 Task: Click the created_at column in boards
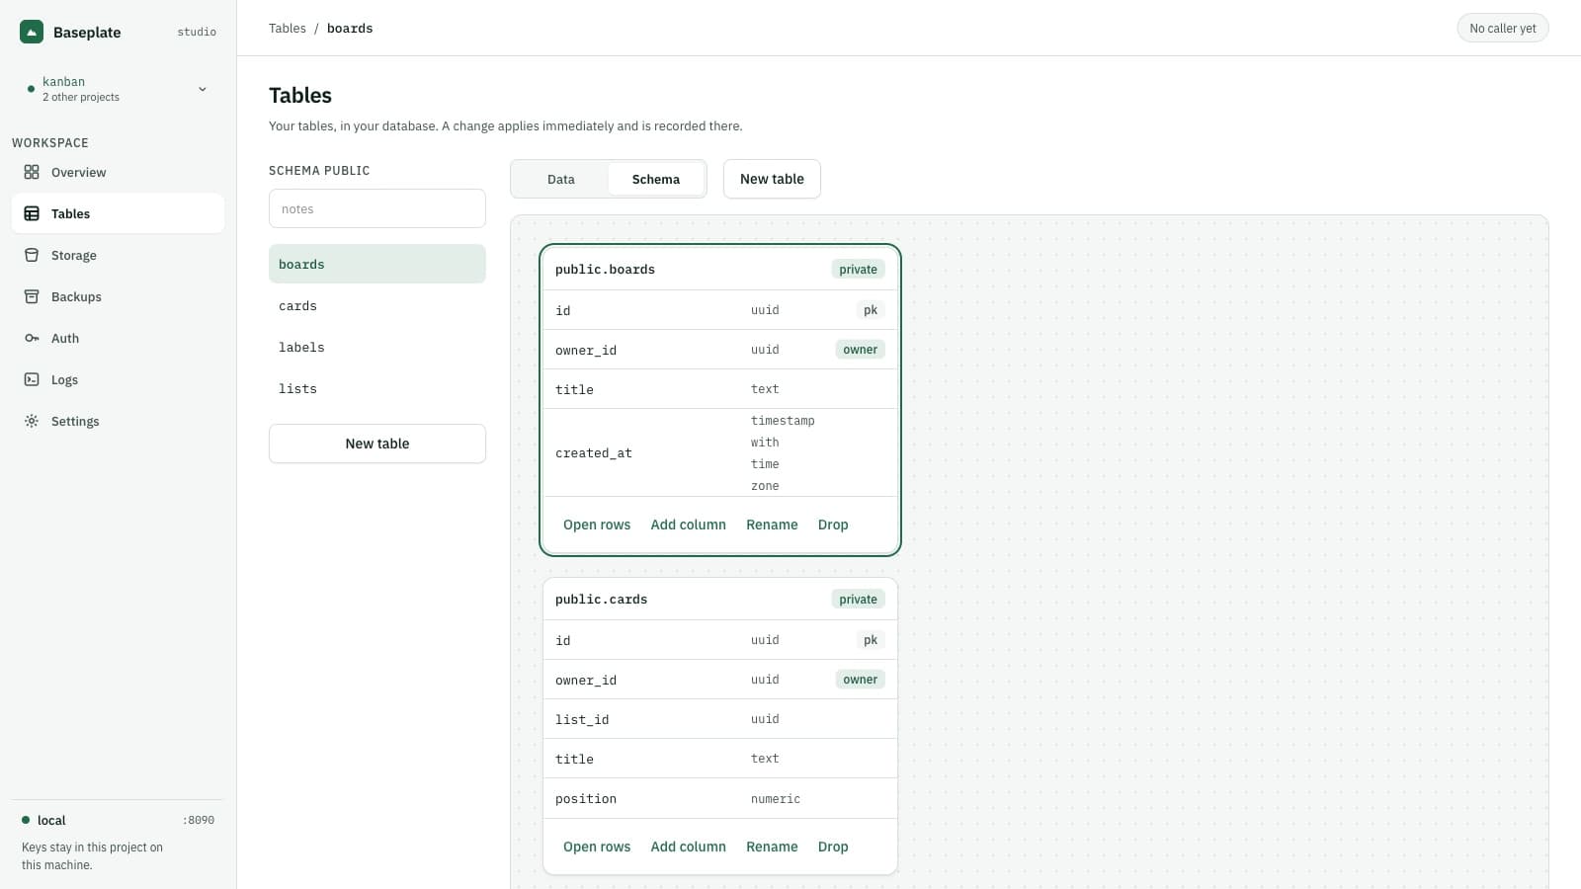[720, 452]
